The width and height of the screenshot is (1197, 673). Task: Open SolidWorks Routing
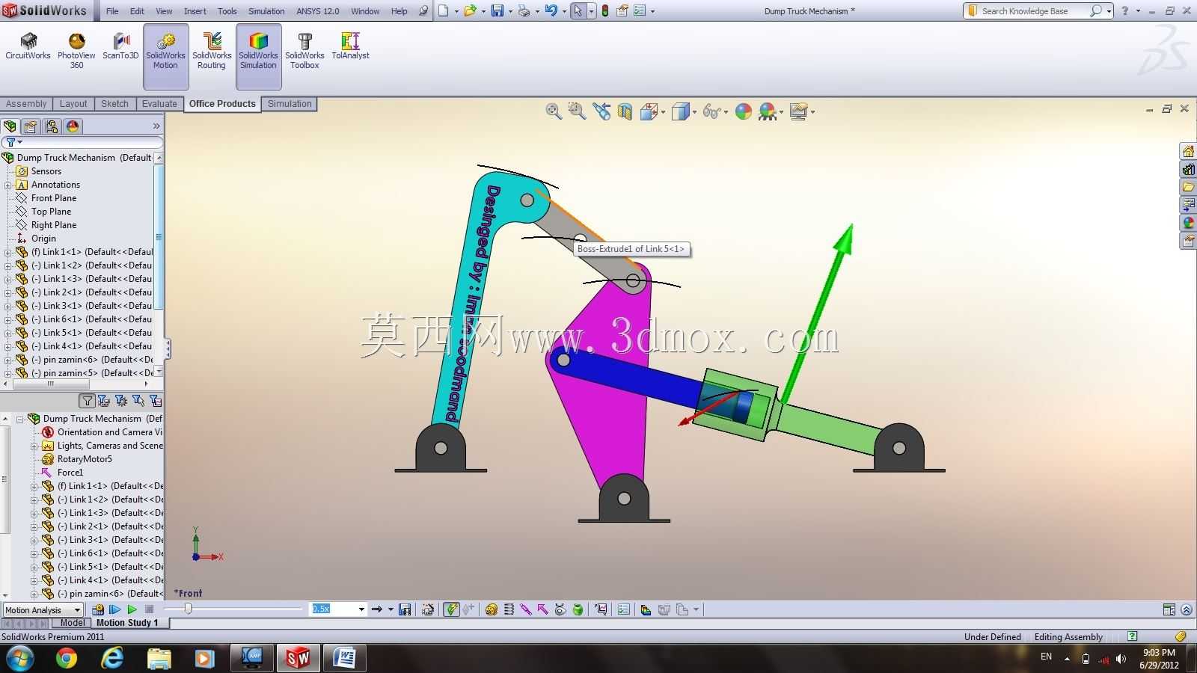coord(212,51)
